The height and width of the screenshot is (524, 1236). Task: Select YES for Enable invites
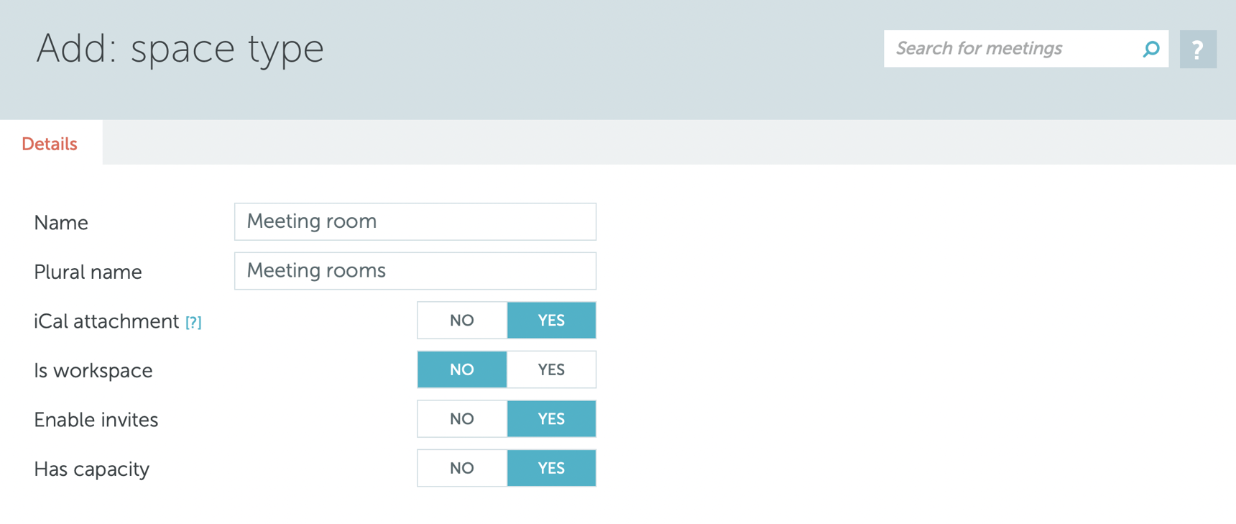(551, 418)
